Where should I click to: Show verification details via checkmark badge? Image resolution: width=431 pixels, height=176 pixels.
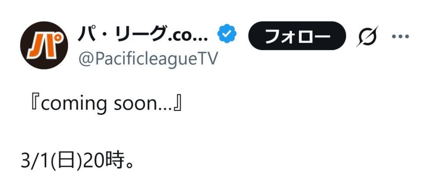click(227, 34)
